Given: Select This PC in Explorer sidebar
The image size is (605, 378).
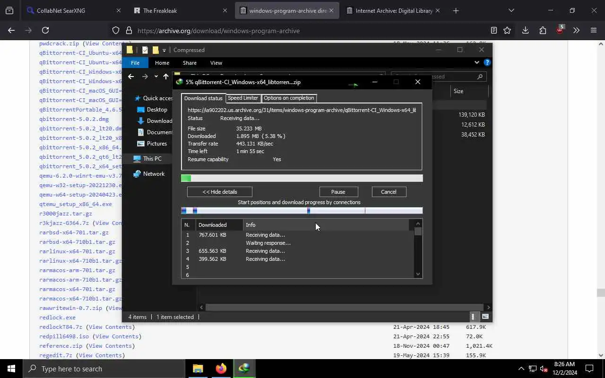Looking at the screenshot, I should coord(148,159).
